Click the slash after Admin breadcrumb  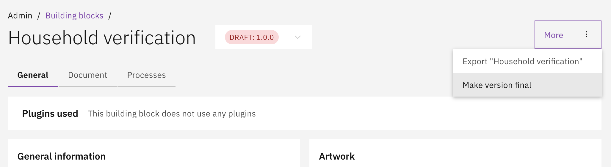point(39,15)
